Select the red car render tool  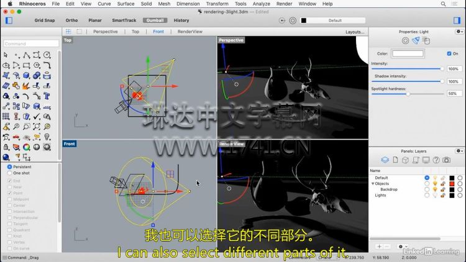[x=16, y=137]
